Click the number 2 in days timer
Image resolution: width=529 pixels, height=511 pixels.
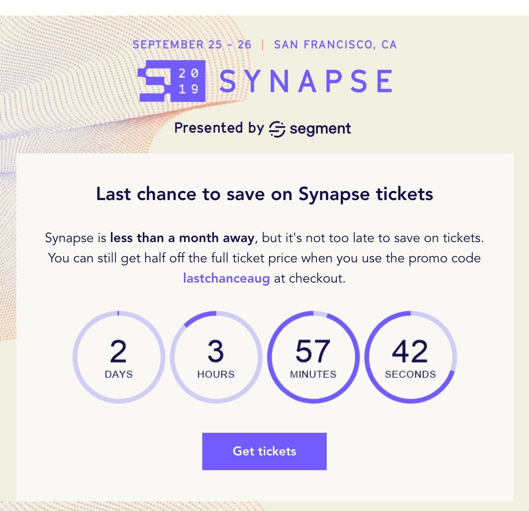(x=118, y=351)
